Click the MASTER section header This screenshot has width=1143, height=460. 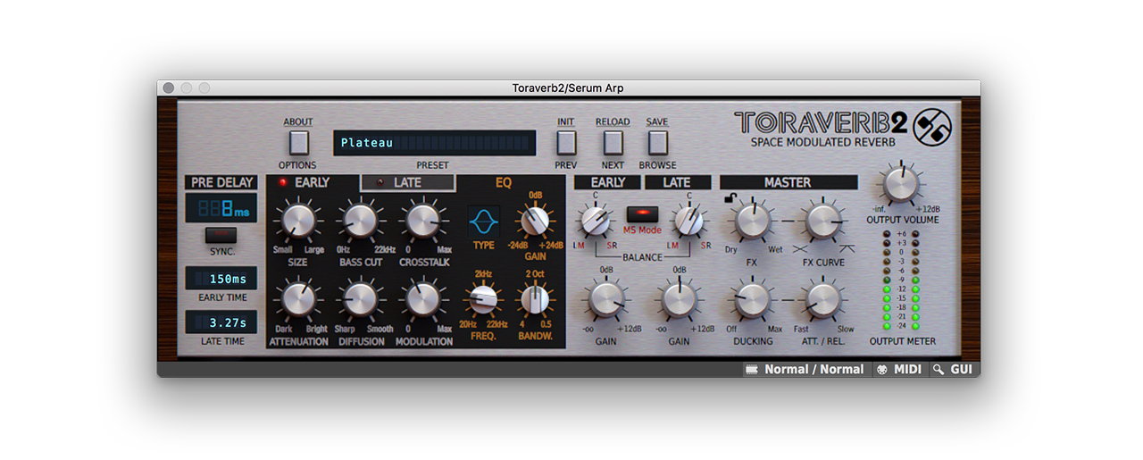(788, 182)
